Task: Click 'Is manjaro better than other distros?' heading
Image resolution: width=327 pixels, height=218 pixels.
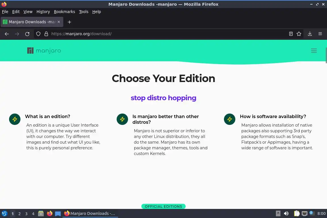Action: click(165, 119)
